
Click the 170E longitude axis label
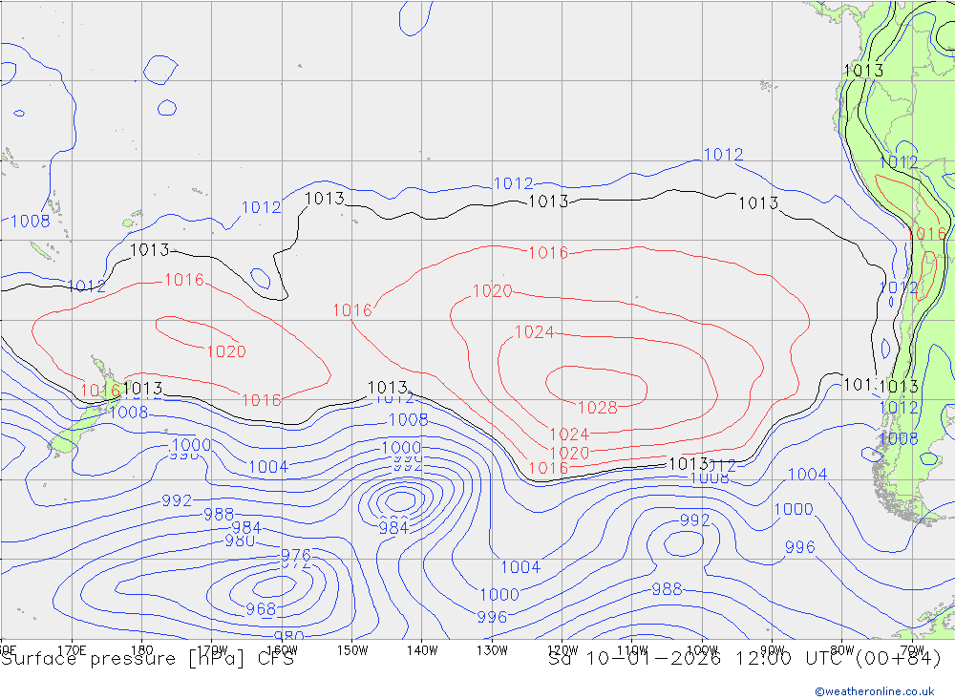click(72, 650)
